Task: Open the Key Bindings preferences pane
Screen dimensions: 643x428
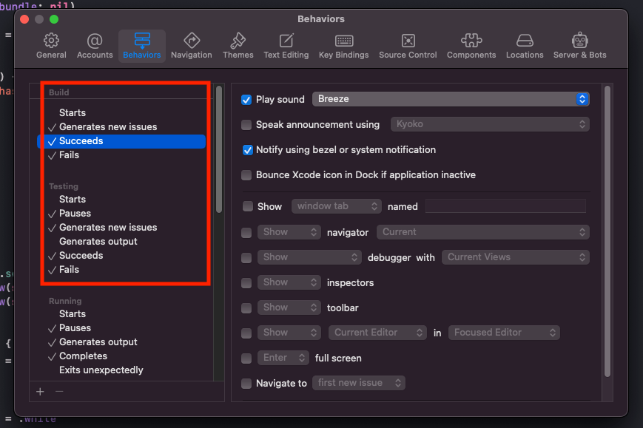Action: tap(343, 46)
